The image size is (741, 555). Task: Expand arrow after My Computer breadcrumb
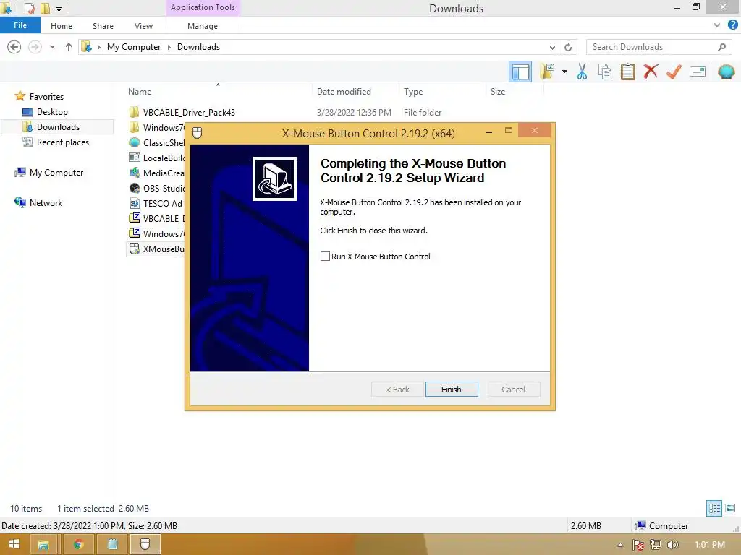click(x=169, y=47)
